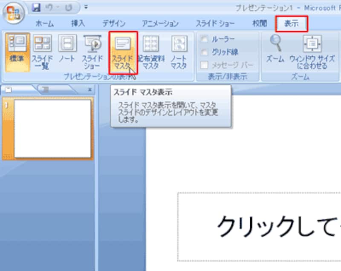This screenshot has height=271, width=341.
Task: Open 配布資料マスタ view
Action: point(151,52)
